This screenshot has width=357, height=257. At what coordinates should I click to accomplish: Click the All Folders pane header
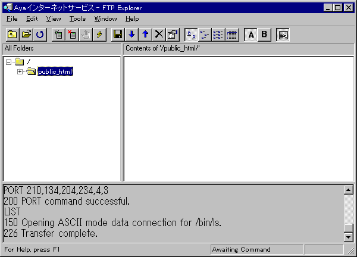tap(61, 49)
